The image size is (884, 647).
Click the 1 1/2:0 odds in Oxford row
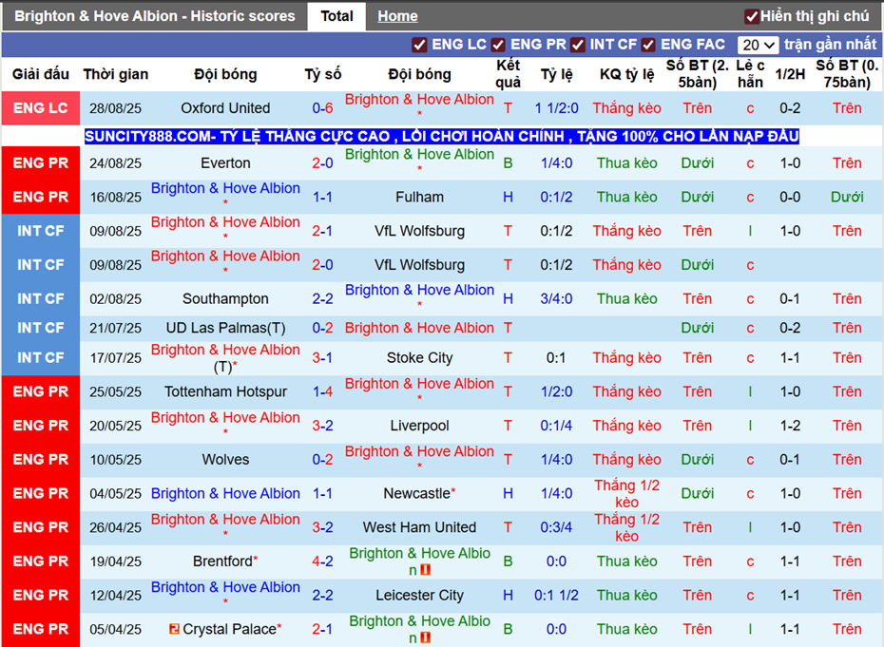point(556,107)
